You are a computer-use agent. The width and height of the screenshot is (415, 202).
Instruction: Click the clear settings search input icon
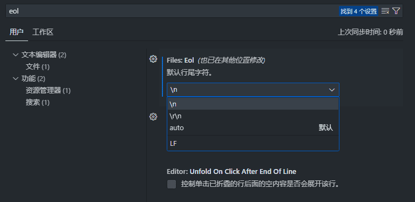pos(385,11)
